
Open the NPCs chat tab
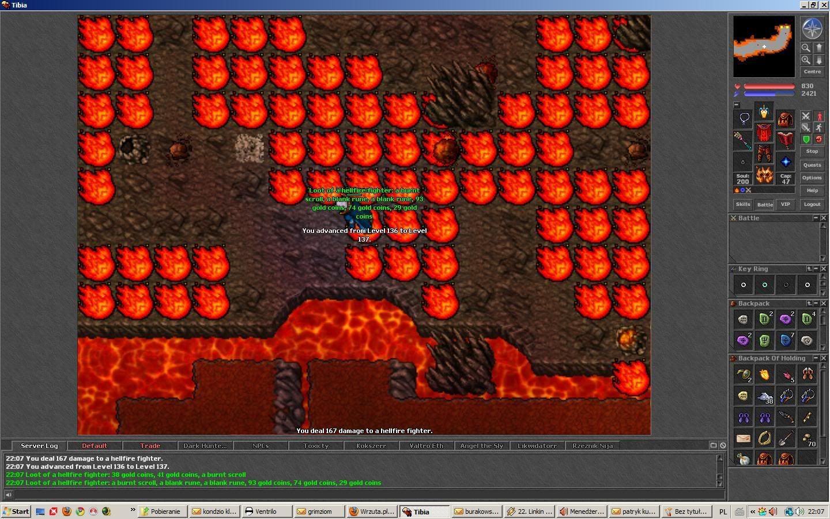point(261,446)
